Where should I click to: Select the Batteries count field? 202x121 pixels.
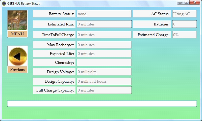(x=184, y=24)
